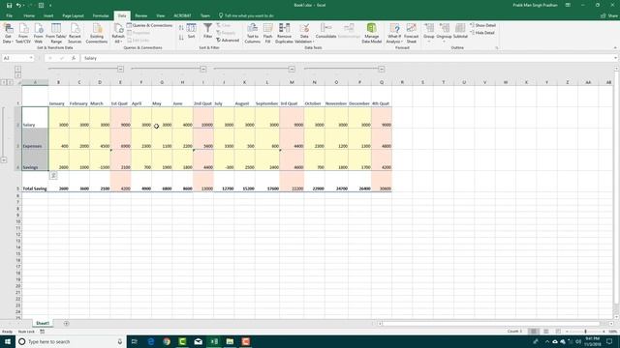This screenshot has height=348, width=620.
Task: Open the Get Data menu
Action: tap(8, 34)
